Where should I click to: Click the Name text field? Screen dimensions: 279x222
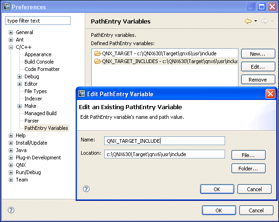click(164, 141)
